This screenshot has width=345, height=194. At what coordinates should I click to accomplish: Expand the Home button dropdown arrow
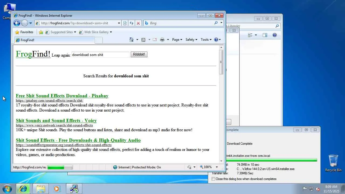[x=137, y=40]
